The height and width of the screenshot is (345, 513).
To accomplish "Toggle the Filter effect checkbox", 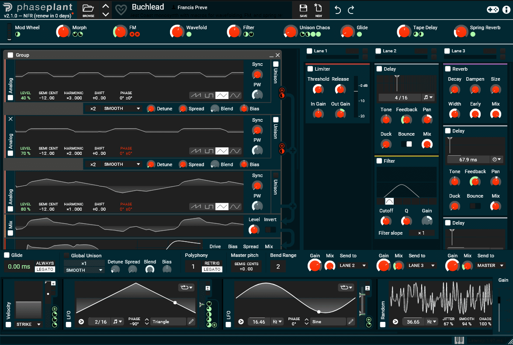I will (x=379, y=161).
